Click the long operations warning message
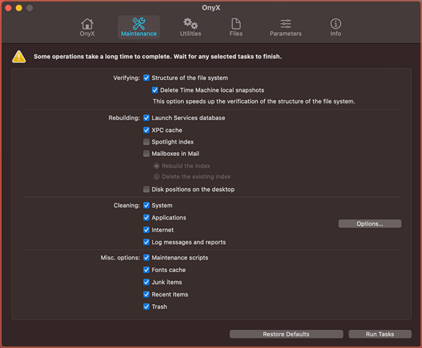Viewport: 422px width, 348px height. 158,56
